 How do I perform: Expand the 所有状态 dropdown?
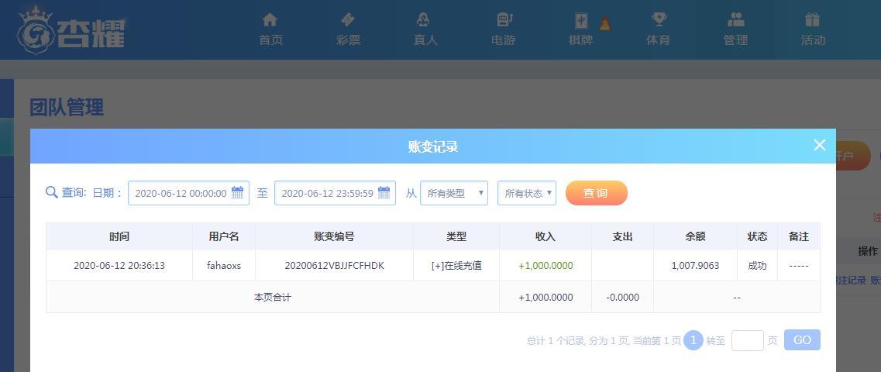(527, 193)
